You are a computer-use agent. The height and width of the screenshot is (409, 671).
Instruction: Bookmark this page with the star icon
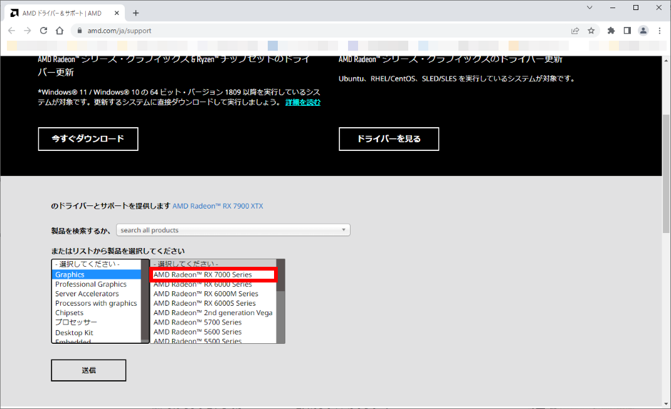point(591,31)
